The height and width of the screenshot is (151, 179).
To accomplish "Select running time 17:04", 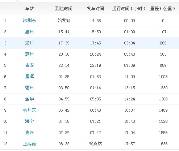I will click(x=129, y=133).
